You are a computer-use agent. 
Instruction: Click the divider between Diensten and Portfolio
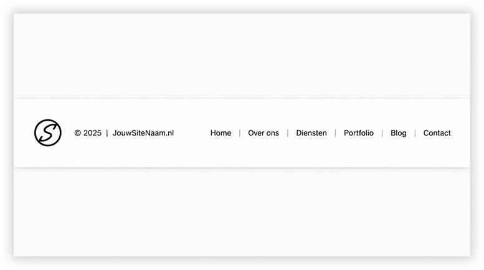tap(335, 133)
